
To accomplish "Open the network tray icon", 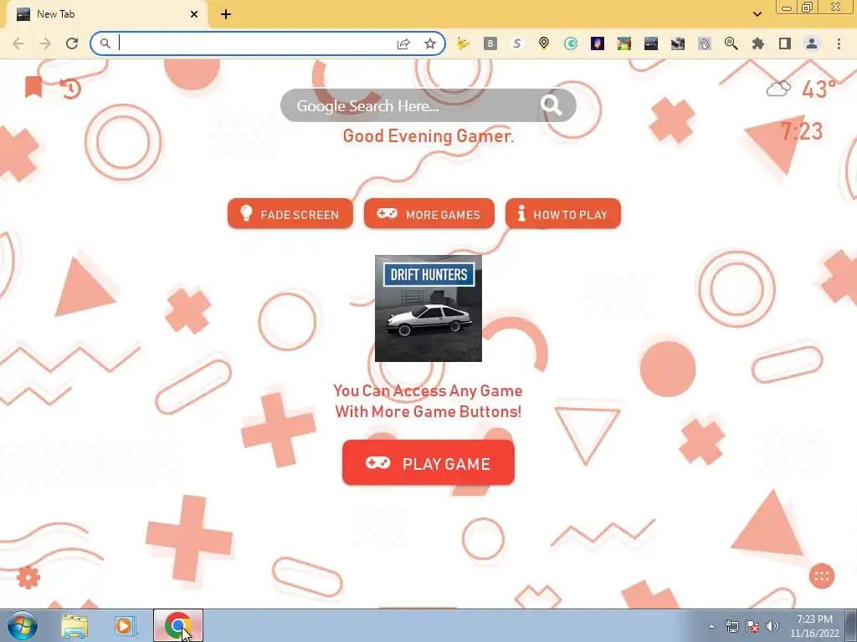I will tap(731, 626).
